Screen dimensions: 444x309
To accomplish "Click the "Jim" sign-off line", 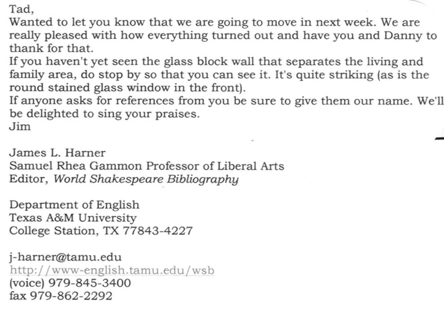I will (x=20, y=126).
